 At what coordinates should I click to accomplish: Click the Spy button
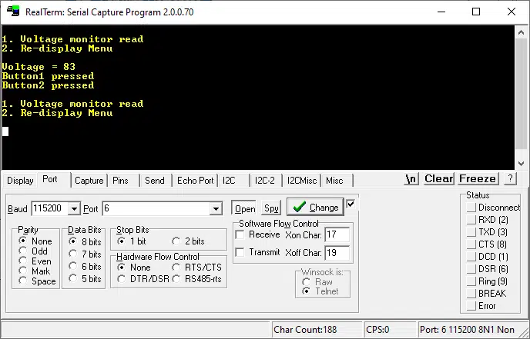[x=271, y=208]
